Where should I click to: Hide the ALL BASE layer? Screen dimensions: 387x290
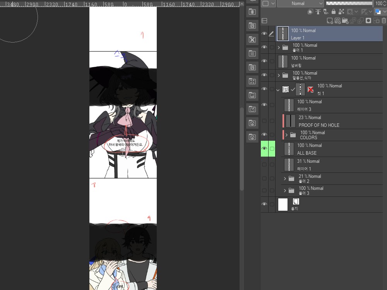[264, 148]
